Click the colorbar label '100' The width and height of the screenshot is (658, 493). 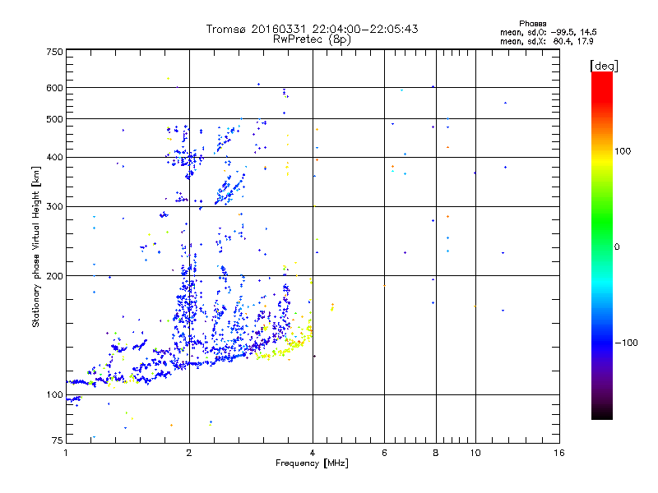coord(623,151)
